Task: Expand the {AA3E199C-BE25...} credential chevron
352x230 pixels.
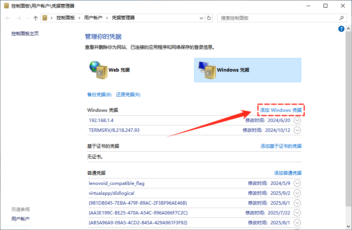Action: point(297,213)
